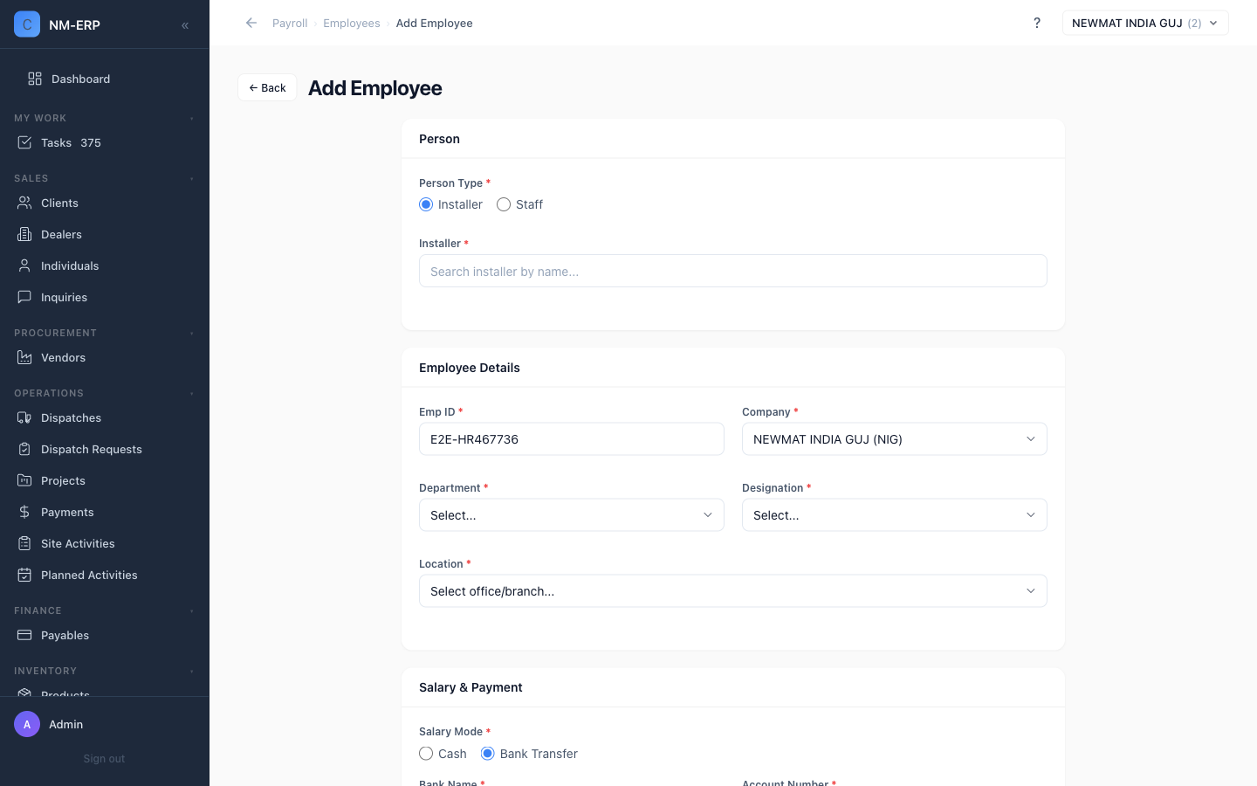1257x786 pixels.
Task: Collapse the PROCUREMENT sidebar section
Action: (191, 333)
